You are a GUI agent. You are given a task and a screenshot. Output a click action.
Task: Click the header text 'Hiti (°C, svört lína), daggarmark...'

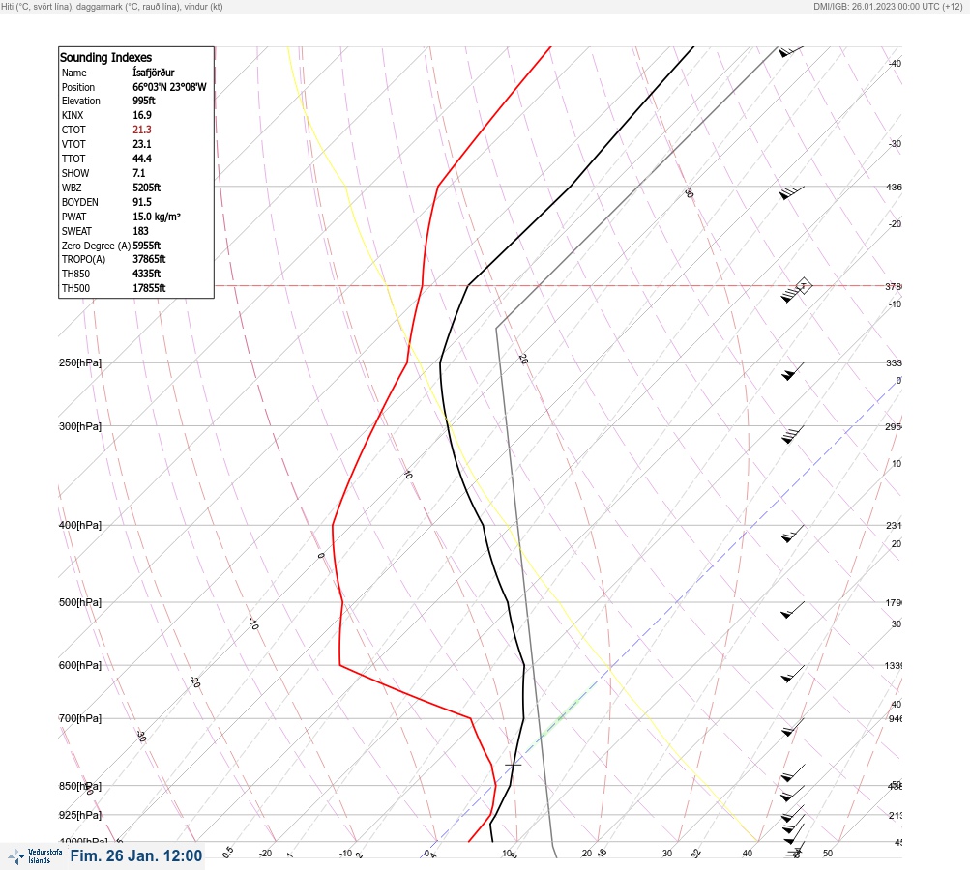pyautogui.click(x=112, y=7)
